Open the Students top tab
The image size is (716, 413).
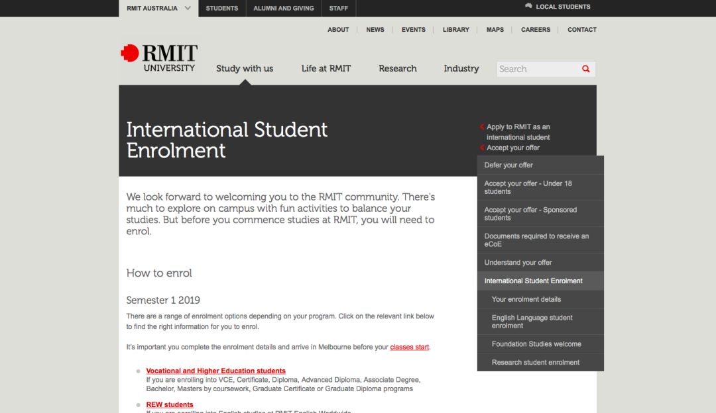(x=222, y=8)
